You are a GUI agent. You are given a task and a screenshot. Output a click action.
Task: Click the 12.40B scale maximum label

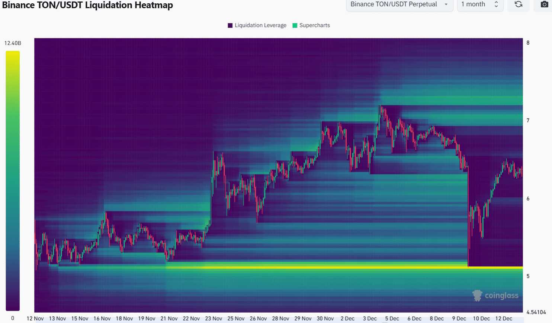[x=13, y=43]
